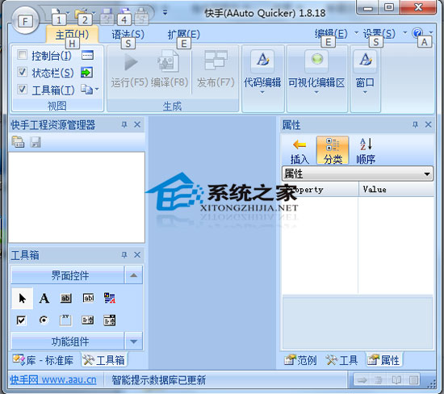Open 快手网 www.aau.cn link
444x394 pixels.
[53, 379]
